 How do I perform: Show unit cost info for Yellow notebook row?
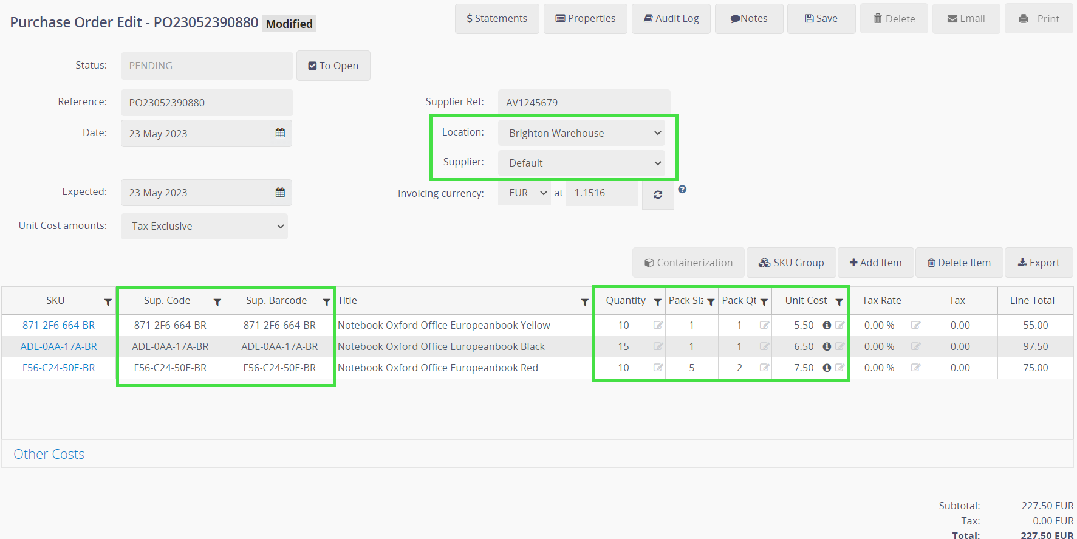827,325
